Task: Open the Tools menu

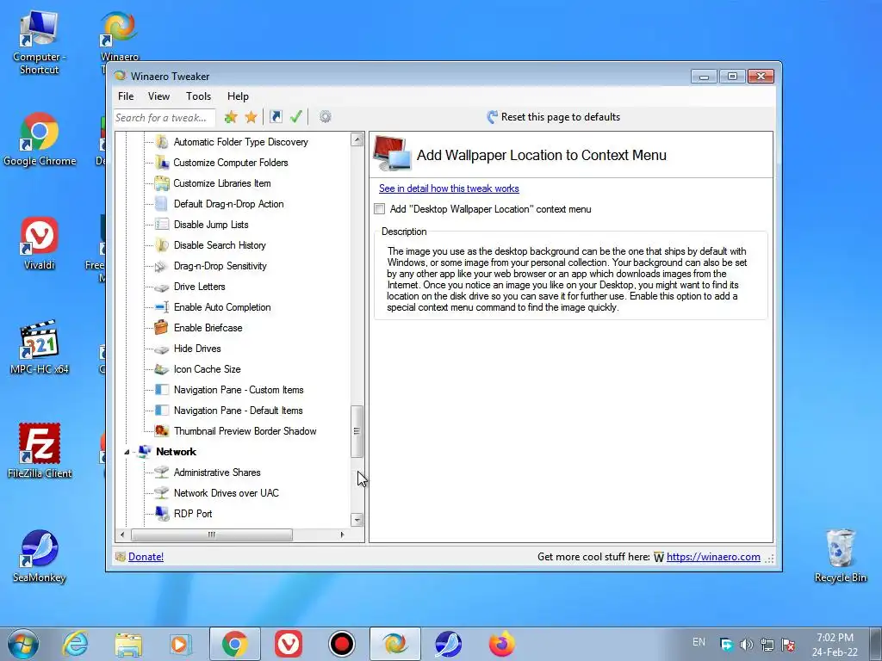Action: point(199,96)
